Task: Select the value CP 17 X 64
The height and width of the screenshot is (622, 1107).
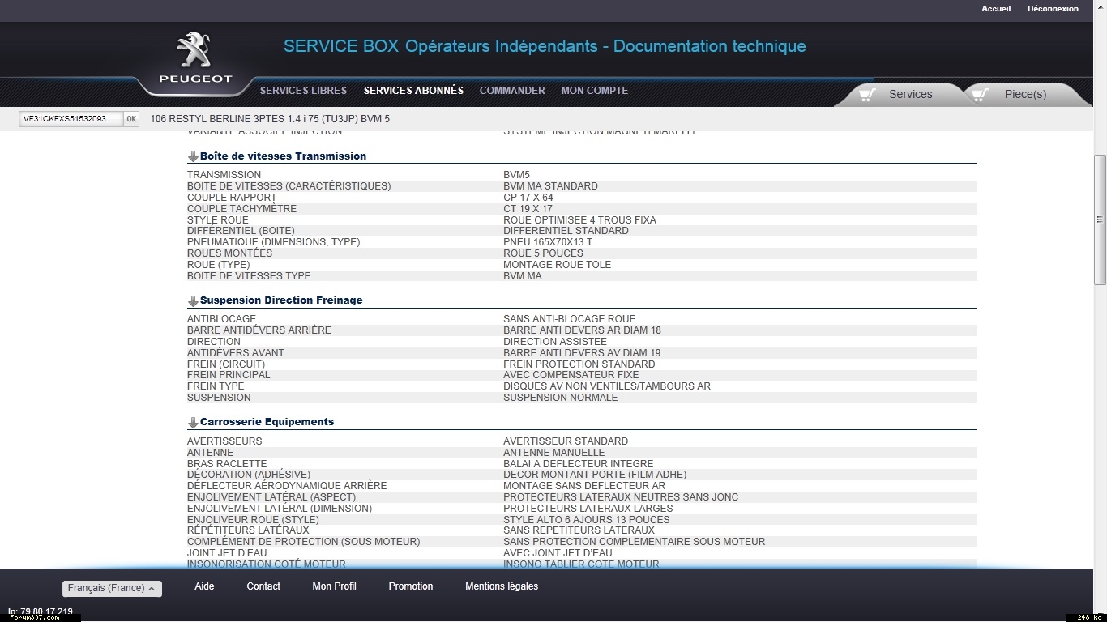Action: tap(528, 198)
